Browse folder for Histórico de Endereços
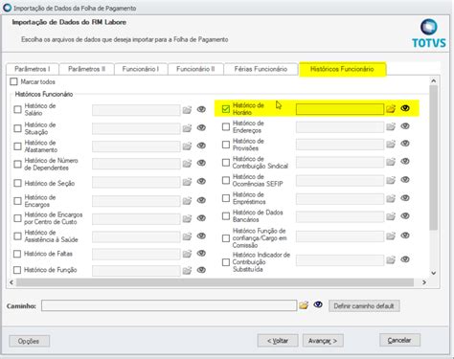Image resolution: width=454 pixels, height=359 pixels. [x=391, y=126]
